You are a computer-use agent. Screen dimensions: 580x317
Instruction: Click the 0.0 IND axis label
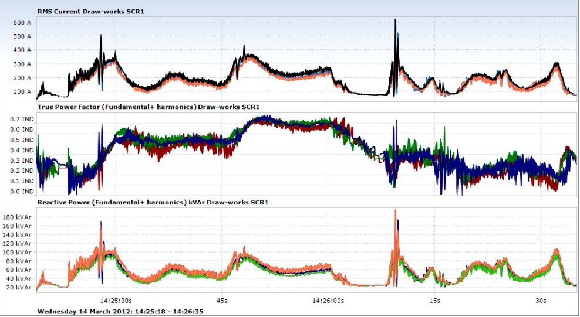pyautogui.click(x=22, y=191)
